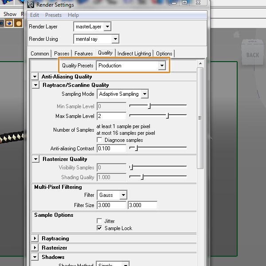Switch to the Passes tab
266x266 pixels.
62,54
